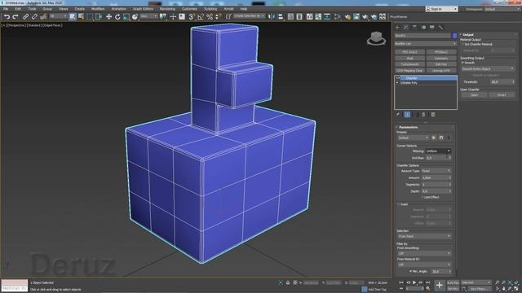This screenshot has width=522, height=293.
Task: Click the Play Animation button
Action: tap(414, 282)
